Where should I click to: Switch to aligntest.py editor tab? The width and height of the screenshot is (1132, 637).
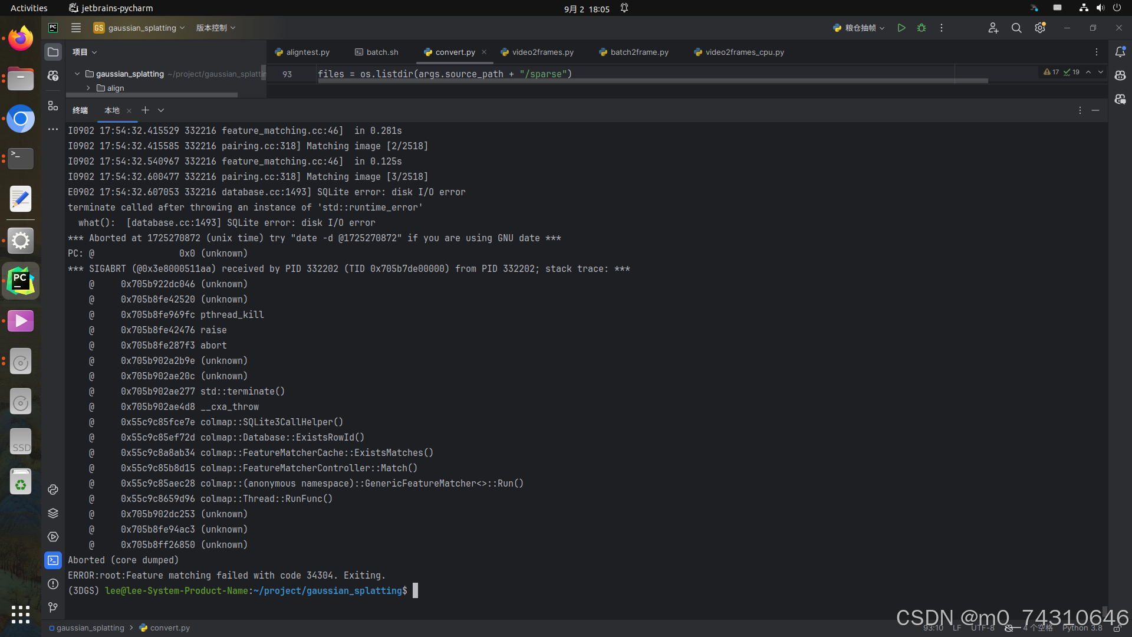(x=302, y=52)
